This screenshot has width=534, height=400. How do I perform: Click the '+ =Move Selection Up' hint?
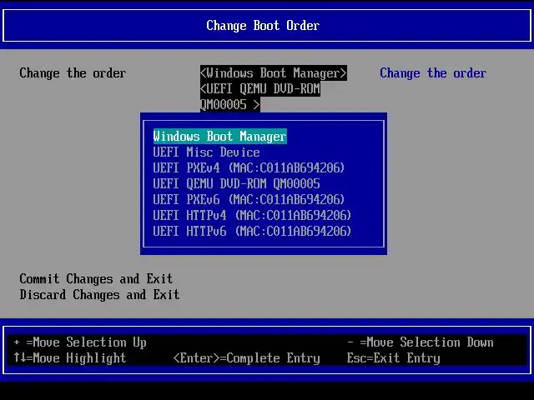pyautogui.click(x=80, y=342)
